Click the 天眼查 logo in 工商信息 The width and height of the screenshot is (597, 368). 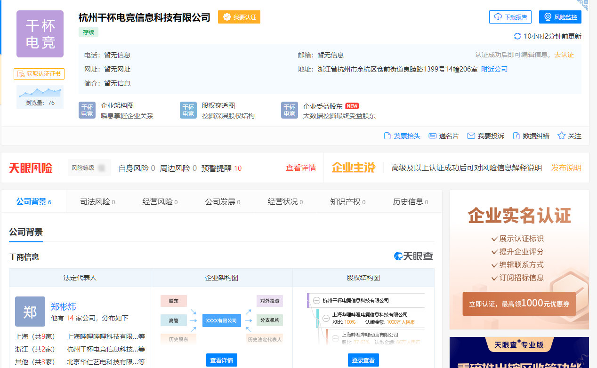pos(413,256)
